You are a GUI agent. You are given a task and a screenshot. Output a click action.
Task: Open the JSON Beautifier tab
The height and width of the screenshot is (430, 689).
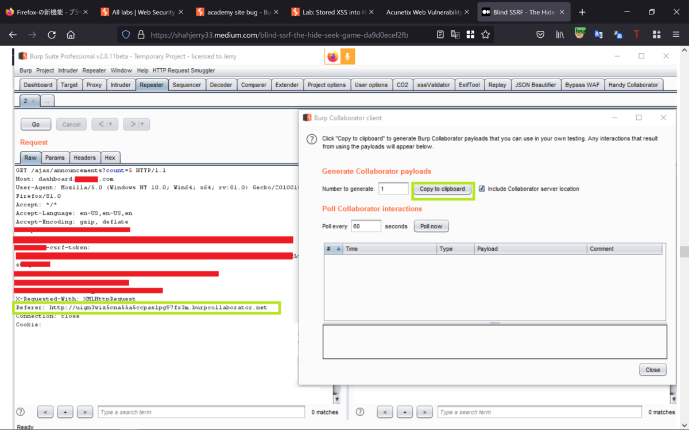pos(536,85)
